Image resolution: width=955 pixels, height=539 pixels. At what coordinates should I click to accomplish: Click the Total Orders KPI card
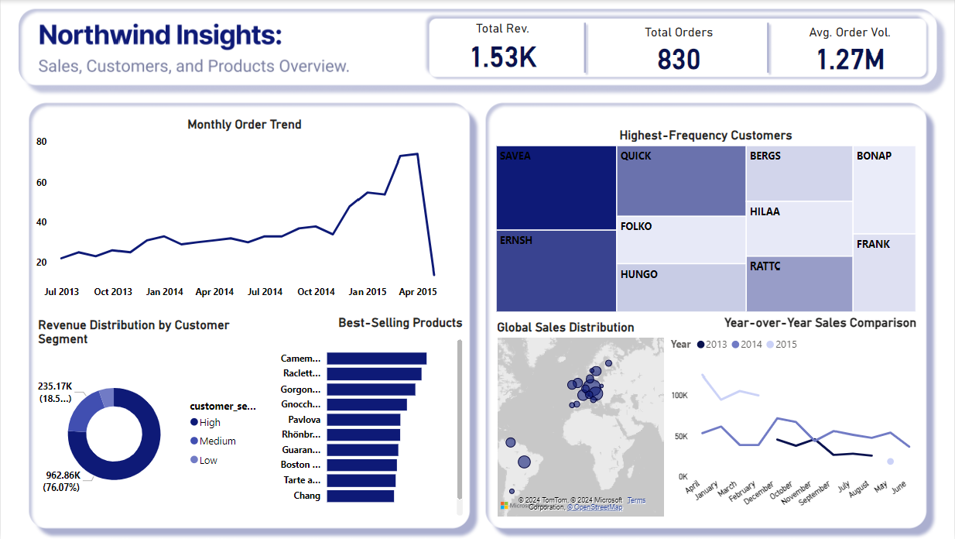pos(677,46)
